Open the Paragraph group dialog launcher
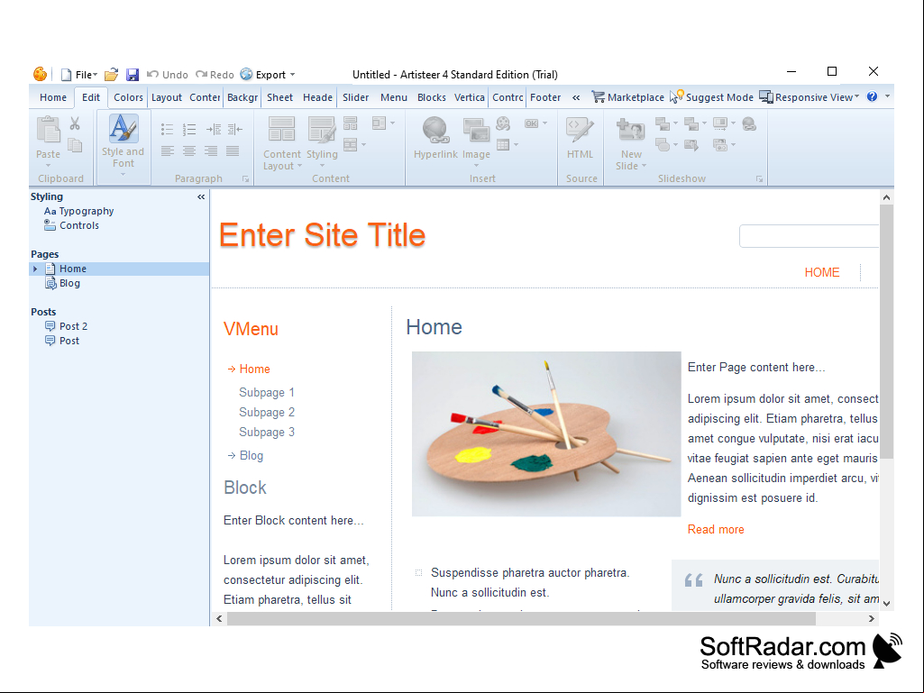 coord(246,178)
